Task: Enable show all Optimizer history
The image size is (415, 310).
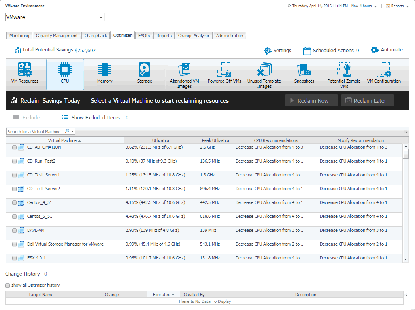Action: click(8, 285)
